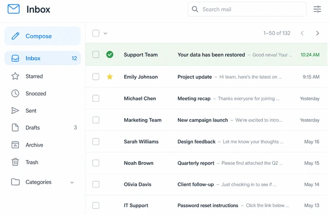Tick the select-all checkbox

(x=96, y=33)
